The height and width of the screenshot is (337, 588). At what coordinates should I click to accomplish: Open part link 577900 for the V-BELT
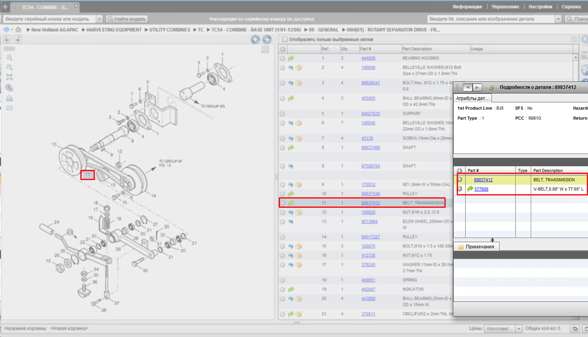481,189
